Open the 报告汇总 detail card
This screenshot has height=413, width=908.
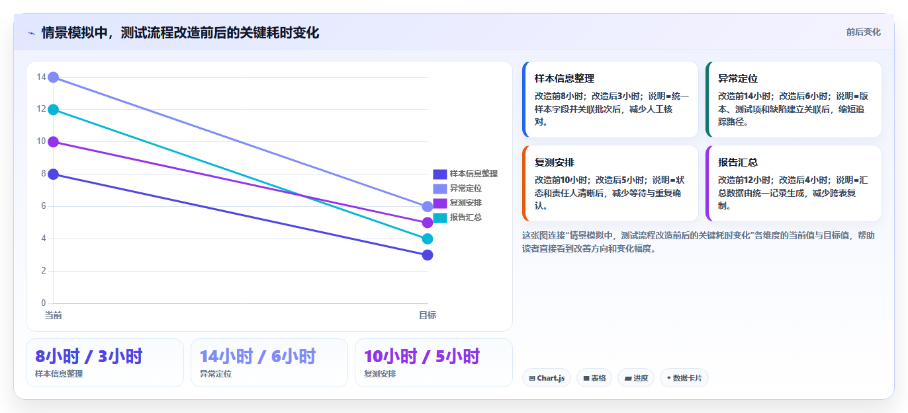(794, 183)
